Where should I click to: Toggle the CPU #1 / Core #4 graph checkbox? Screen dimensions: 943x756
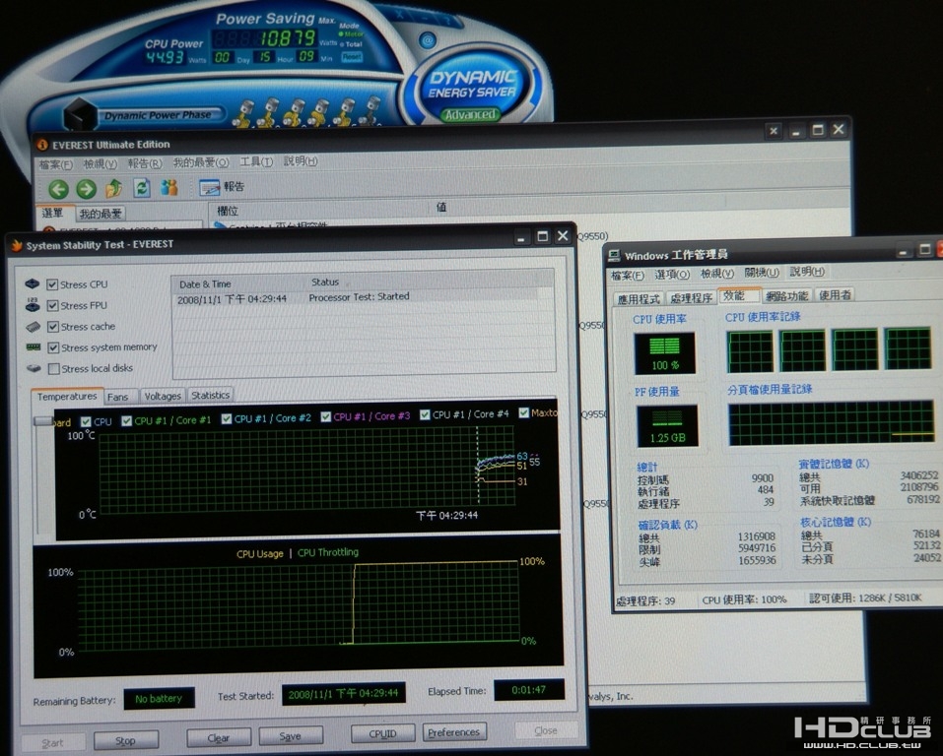coord(425,414)
